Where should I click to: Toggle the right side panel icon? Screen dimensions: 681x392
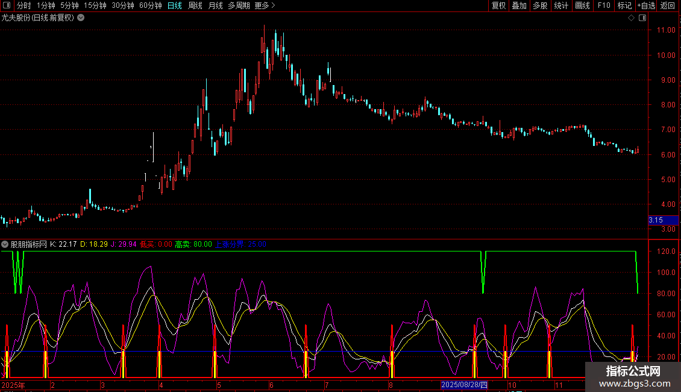pos(642,18)
